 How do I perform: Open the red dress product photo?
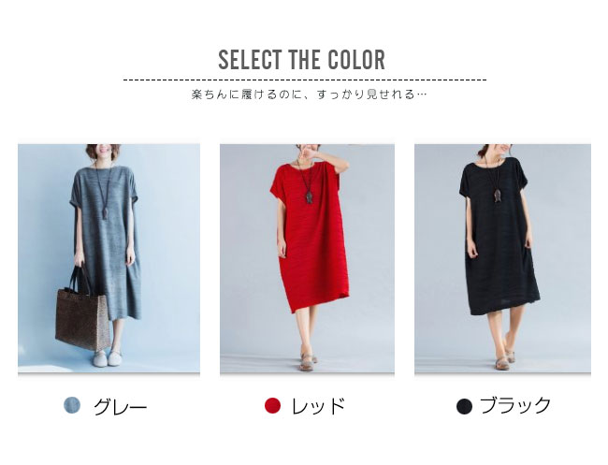tap(307, 258)
